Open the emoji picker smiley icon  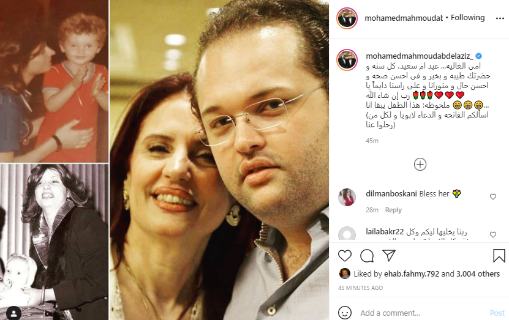tap(344, 313)
